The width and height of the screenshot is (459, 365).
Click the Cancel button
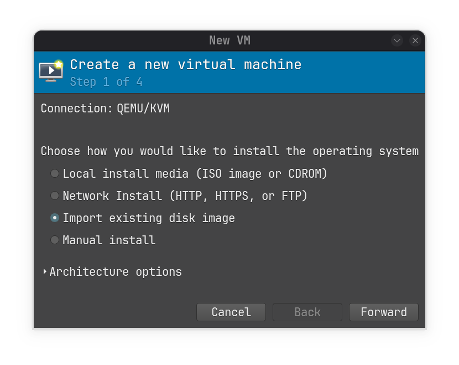pyautogui.click(x=231, y=312)
